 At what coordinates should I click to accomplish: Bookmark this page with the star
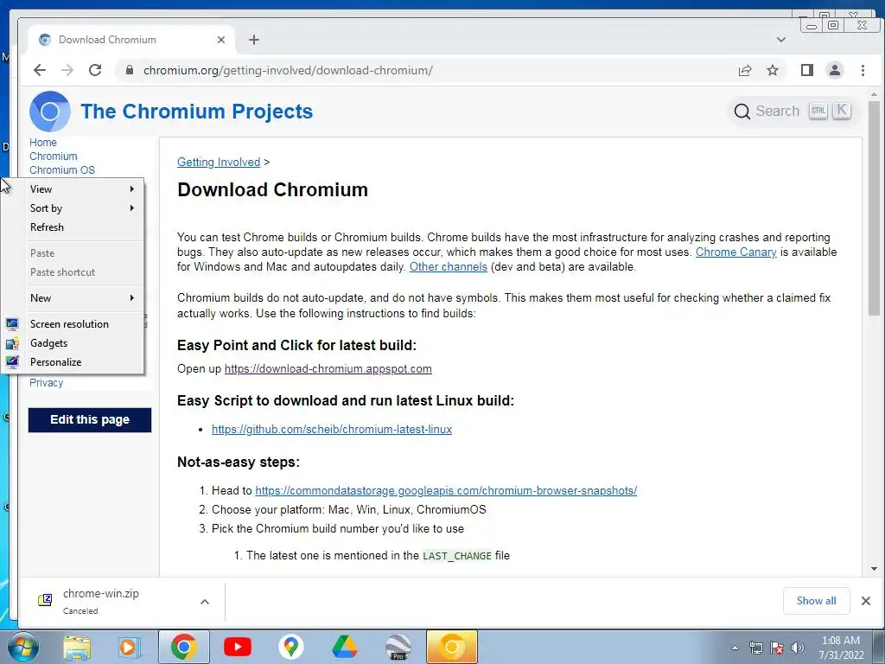773,70
